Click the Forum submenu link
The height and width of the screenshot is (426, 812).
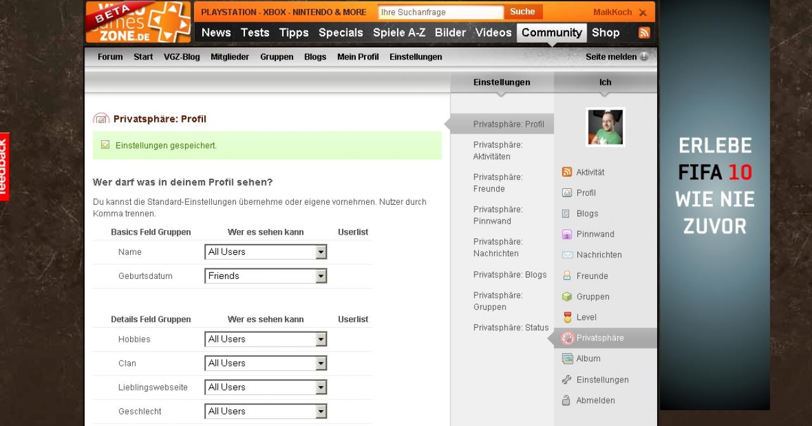(110, 57)
